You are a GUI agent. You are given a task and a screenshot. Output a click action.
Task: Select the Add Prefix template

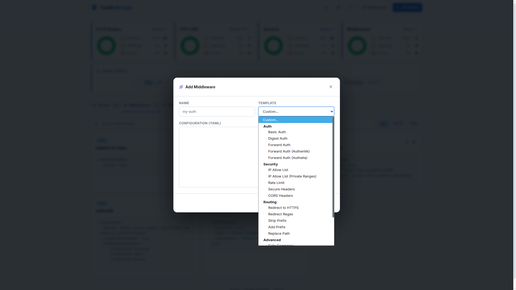click(277, 227)
